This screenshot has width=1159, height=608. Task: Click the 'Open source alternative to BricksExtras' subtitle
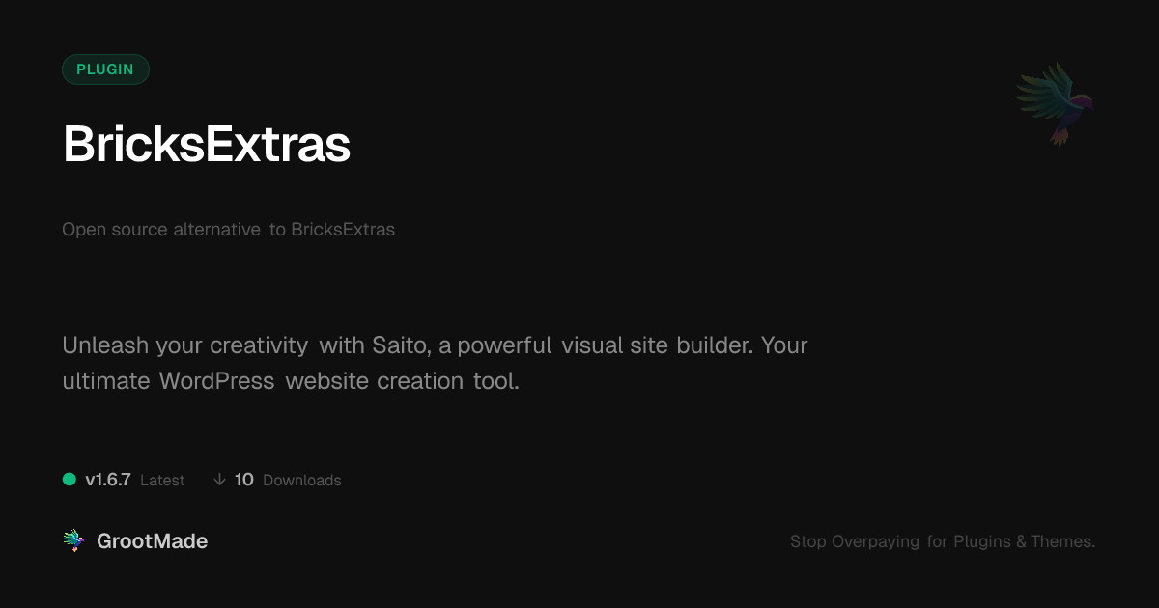pos(228,230)
